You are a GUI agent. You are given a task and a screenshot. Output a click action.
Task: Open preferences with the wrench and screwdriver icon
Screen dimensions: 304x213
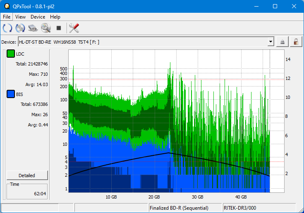coord(74,28)
